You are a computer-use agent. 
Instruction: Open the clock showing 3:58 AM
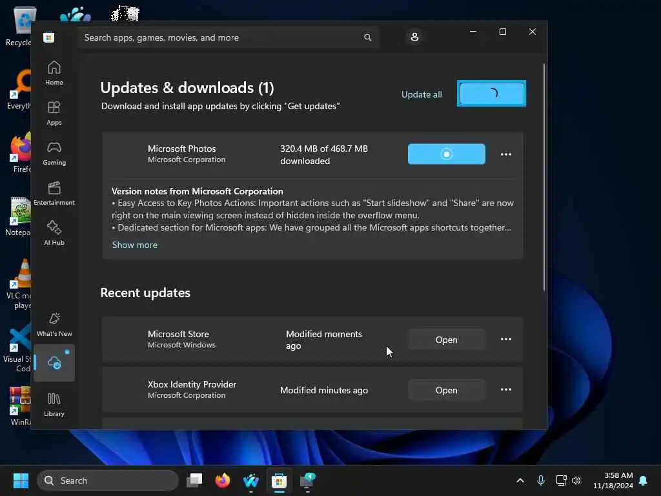pos(613,480)
